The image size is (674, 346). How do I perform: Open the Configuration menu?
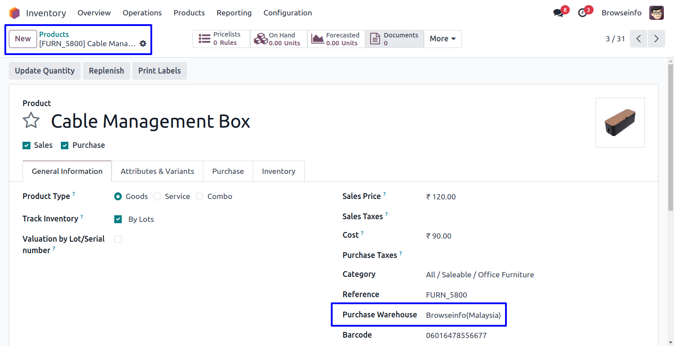(288, 13)
